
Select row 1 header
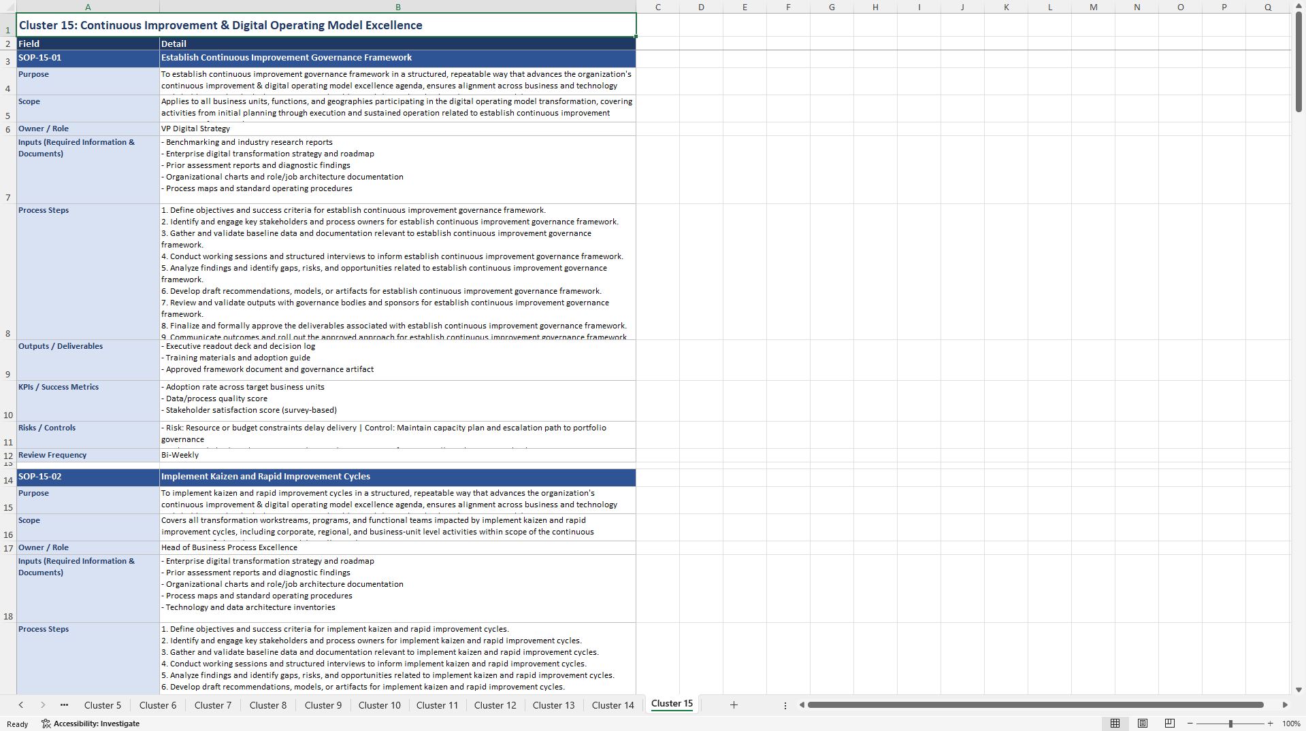[8, 25]
